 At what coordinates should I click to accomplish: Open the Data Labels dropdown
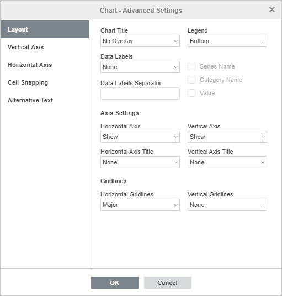click(x=140, y=67)
